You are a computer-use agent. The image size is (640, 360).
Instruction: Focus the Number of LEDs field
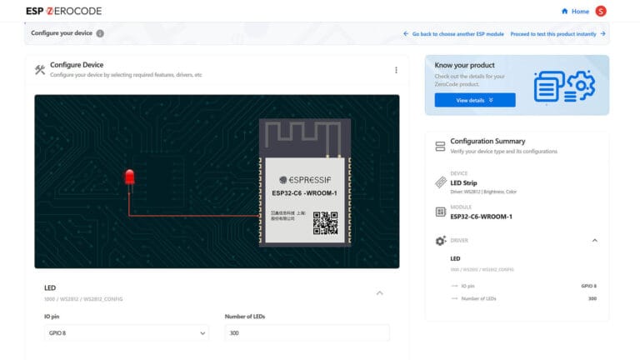(307, 332)
